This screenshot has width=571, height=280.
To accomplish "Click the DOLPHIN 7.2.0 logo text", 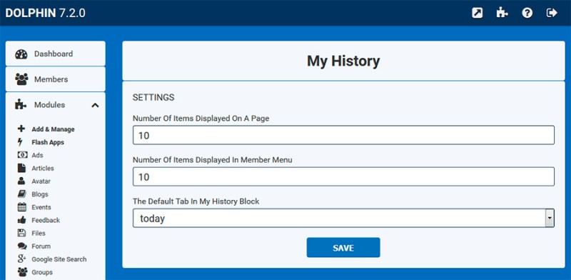I will pos(45,13).
